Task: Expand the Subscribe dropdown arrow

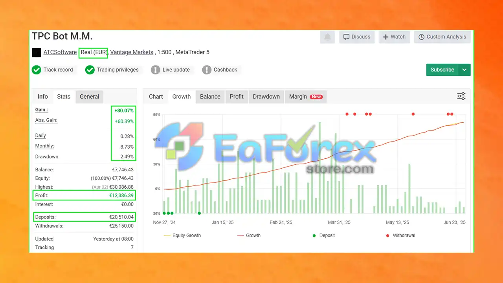Action: pyautogui.click(x=464, y=70)
